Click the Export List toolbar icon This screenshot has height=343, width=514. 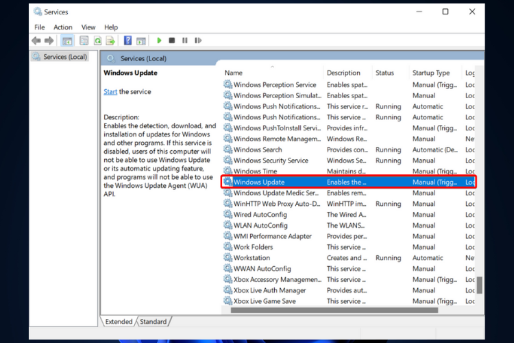pyautogui.click(x=110, y=41)
